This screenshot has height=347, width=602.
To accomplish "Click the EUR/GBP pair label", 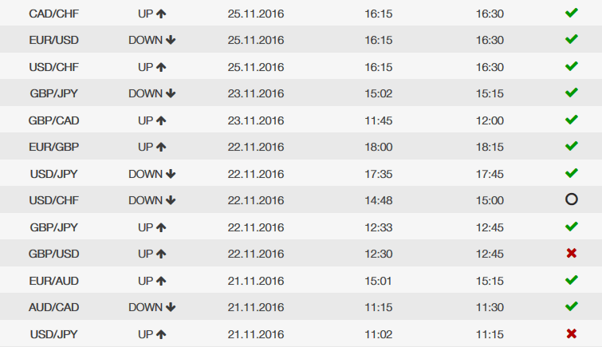I will 53,148.
